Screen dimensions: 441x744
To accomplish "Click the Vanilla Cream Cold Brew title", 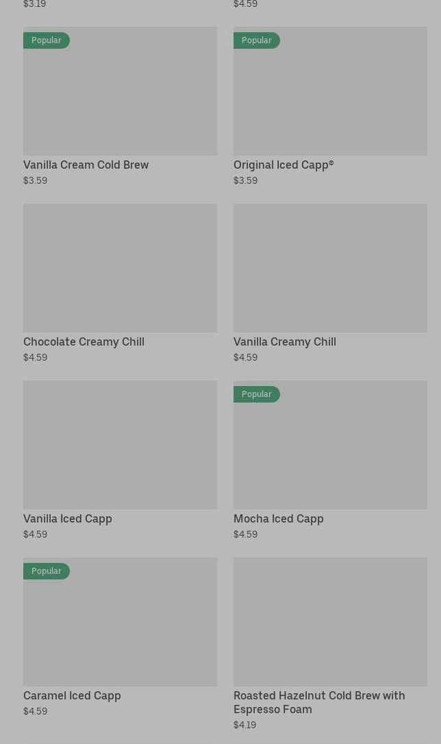I will coord(86,165).
